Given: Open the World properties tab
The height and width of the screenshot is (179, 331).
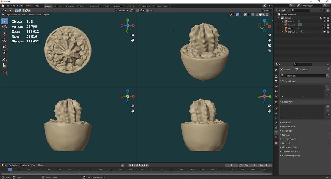Looking at the screenshot, I should point(276,96).
